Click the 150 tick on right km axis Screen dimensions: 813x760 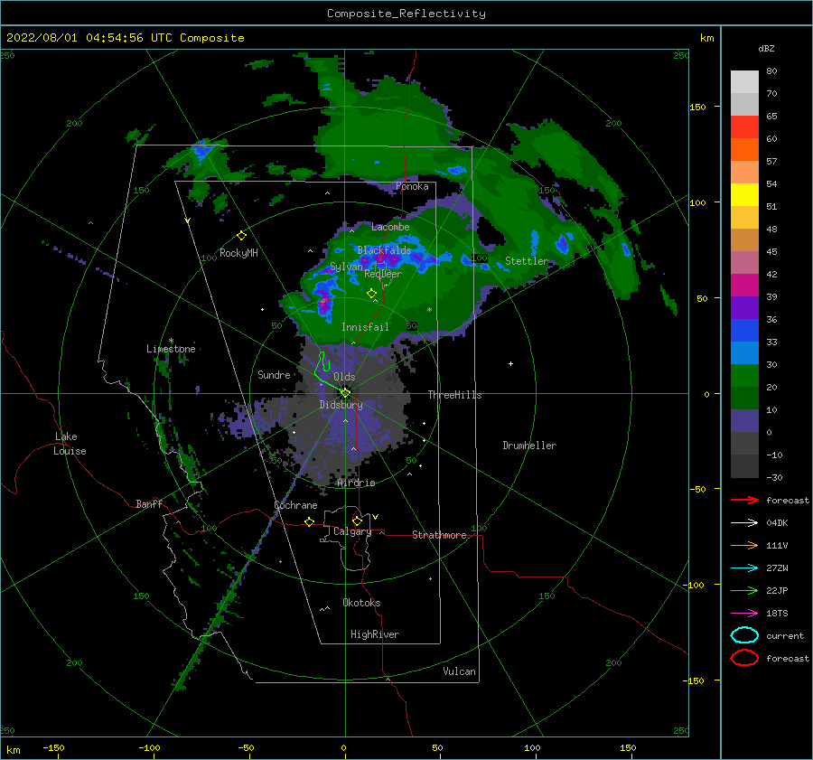pyautogui.click(x=697, y=107)
